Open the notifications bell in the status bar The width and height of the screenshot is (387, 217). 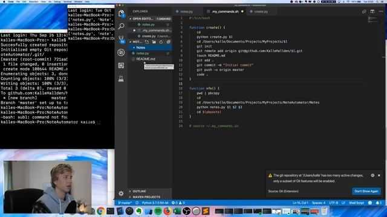pyautogui.click(x=379, y=203)
